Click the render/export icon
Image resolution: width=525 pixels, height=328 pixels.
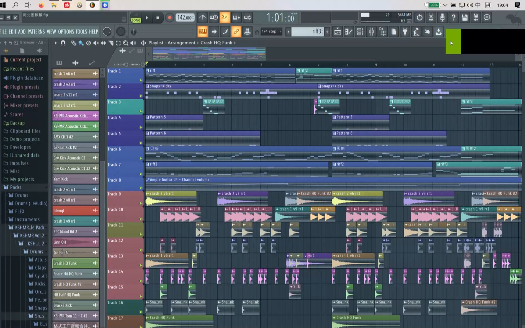tap(476, 18)
